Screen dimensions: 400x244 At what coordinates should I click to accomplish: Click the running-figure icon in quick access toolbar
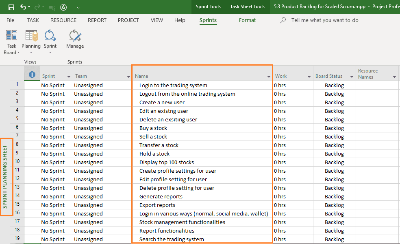coord(63,7)
